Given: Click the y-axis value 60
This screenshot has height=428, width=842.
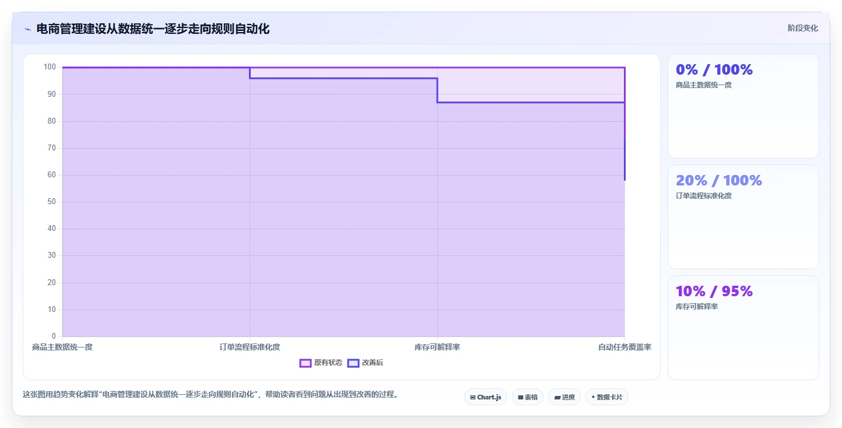Looking at the screenshot, I should click(x=52, y=175).
